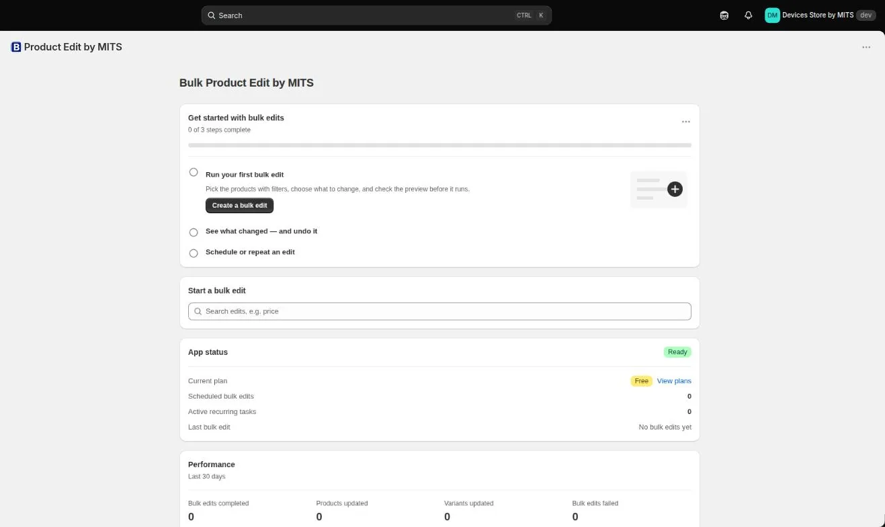
Task: Click the 'Current plan' row label
Action: click(x=208, y=381)
